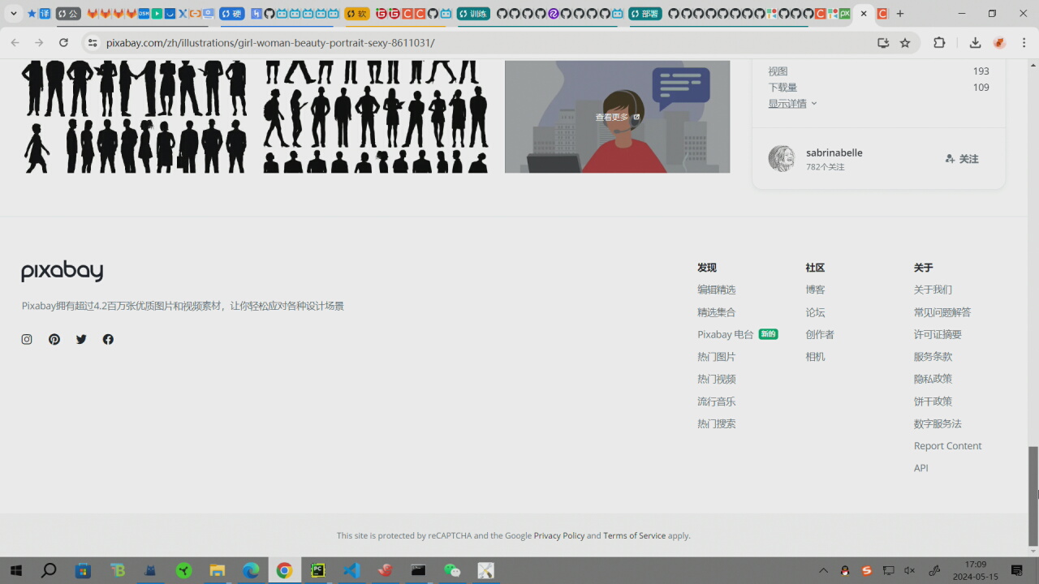The image size is (1039, 584).
Task: Click the Privacy Policy link
Action: 558,535
